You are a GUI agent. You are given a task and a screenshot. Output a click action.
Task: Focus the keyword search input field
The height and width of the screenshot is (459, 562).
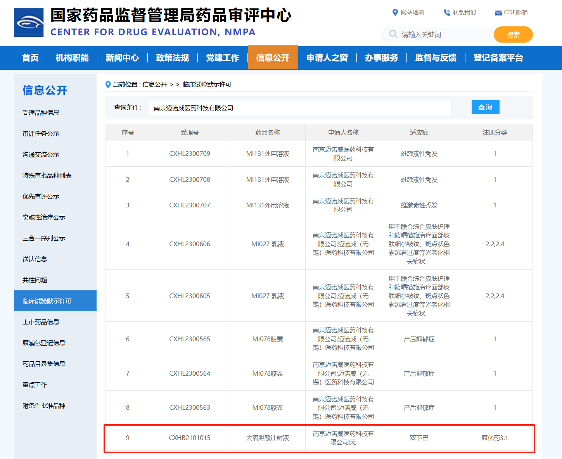(446, 35)
